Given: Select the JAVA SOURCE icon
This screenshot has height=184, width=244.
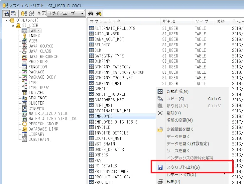Looking at the screenshot, I should 24,46.
